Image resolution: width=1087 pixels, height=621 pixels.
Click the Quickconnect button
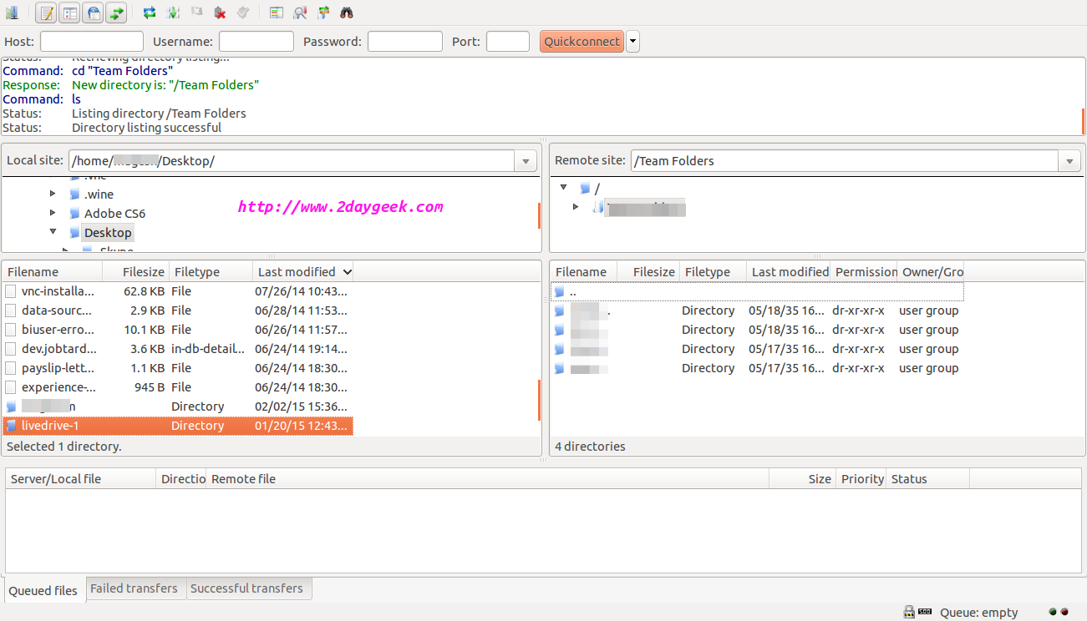[582, 42]
